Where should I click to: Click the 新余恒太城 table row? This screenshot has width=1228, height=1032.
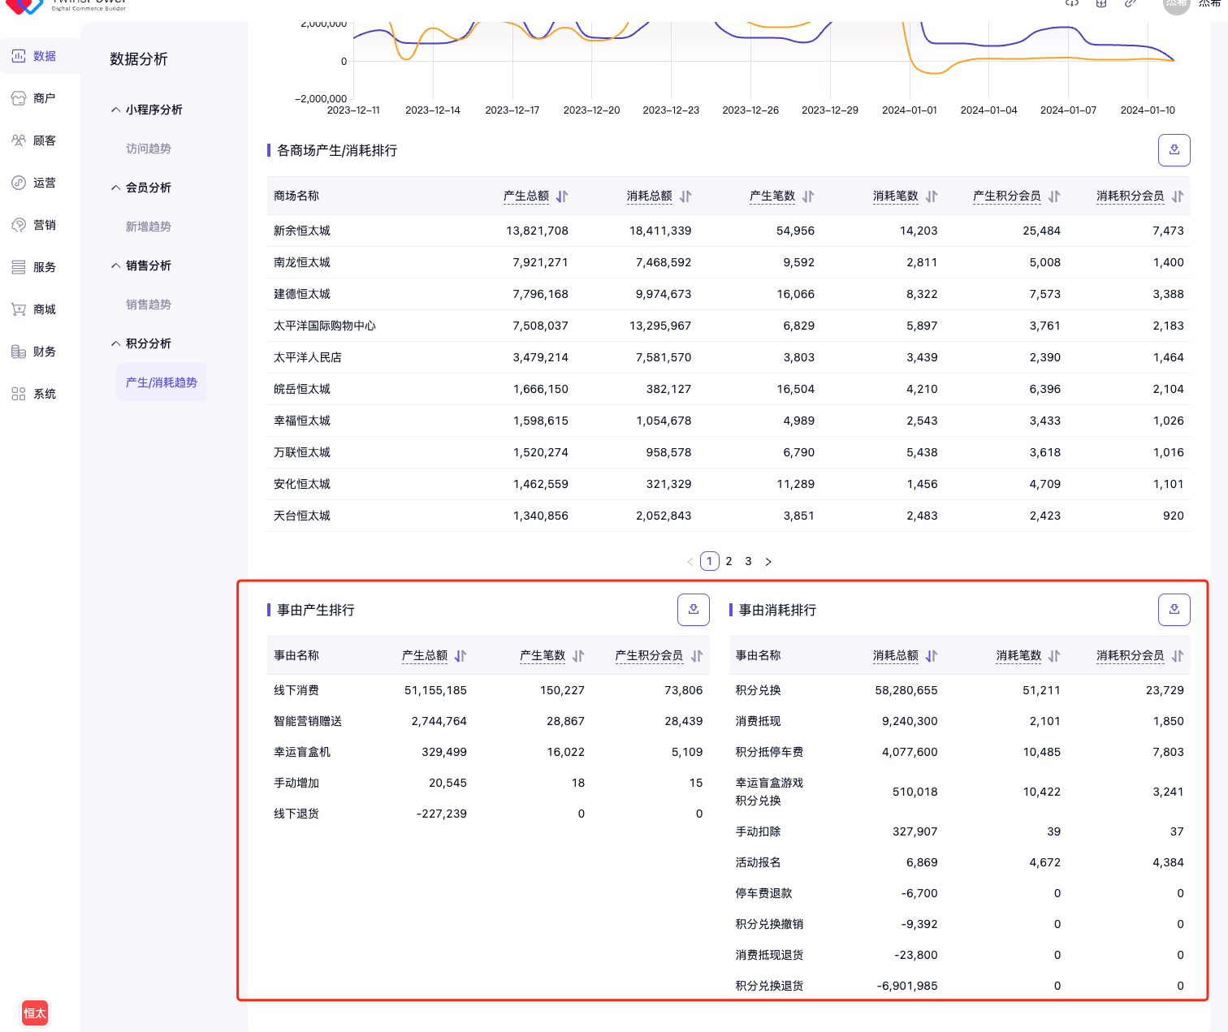[302, 231]
